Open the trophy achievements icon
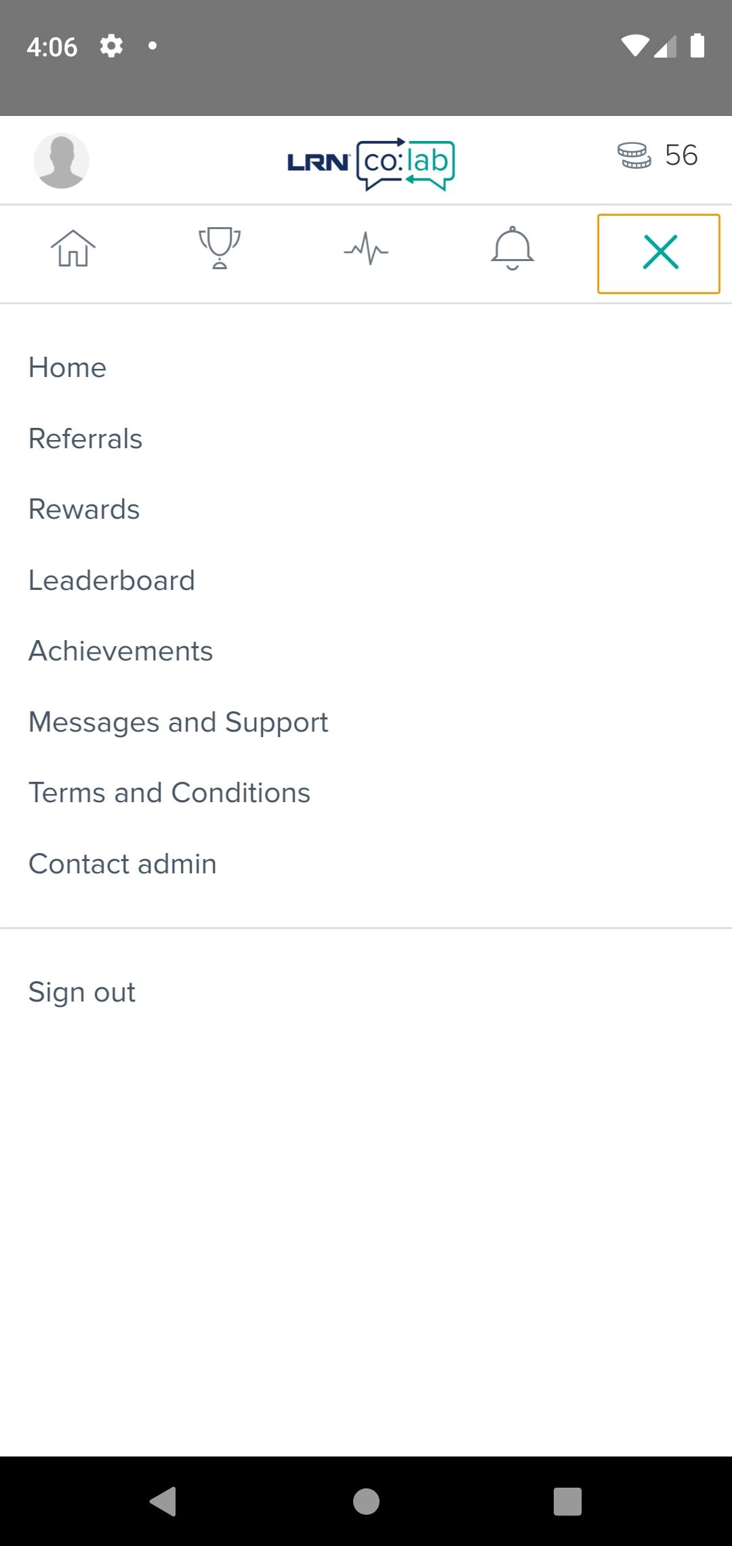Viewport: 732px width, 1546px height. coord(220,249)
